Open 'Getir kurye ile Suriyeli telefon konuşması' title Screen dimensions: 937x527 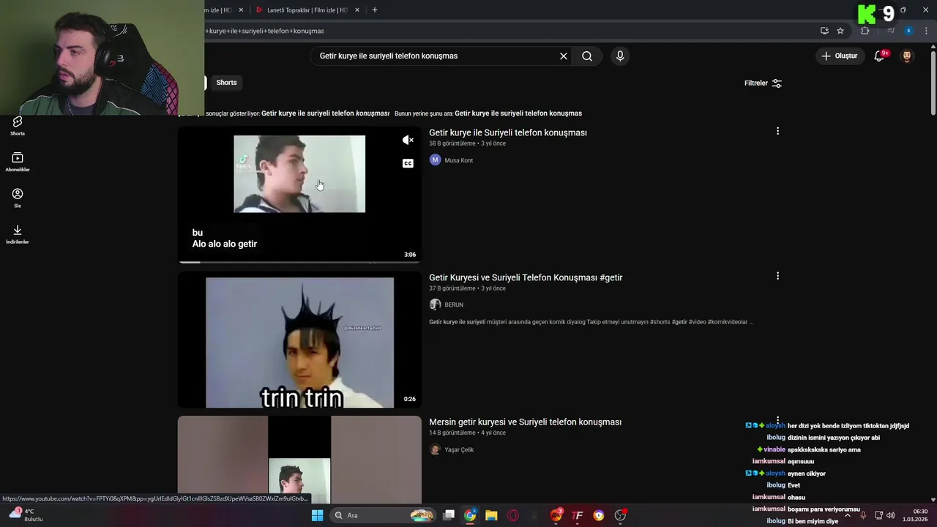(x=508, y=132)
